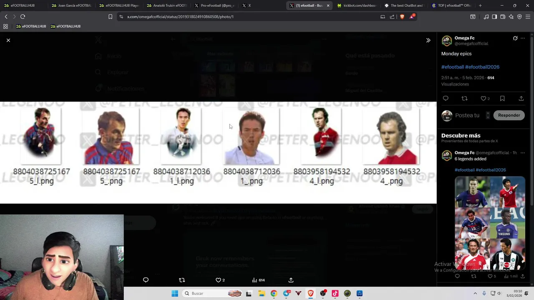Focus the Postea tu respuesta field
Screen dimensions: 534x300
pyautogui.click(x=467, y=115)
